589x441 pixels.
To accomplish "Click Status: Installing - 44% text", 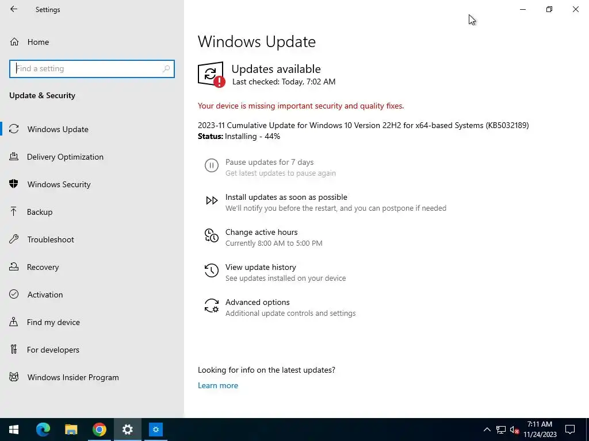I will (239, 136).
